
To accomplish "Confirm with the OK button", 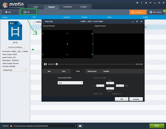I will coord(122,99).
